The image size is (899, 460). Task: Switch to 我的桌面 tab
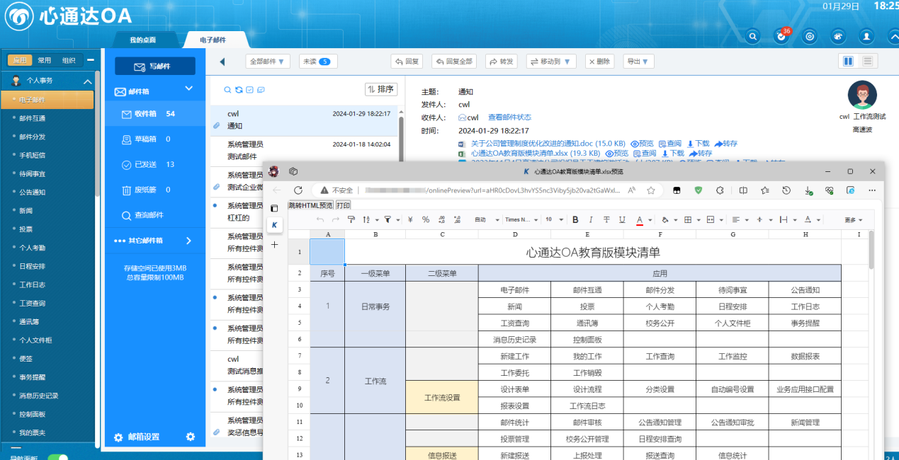pyautogui.click(x=142, y=40)
